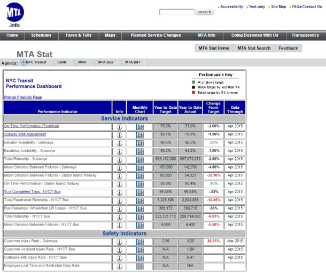The height and width of the screenshot is (273, 326).
Task: Open On-Time Performance (Terminal) indicator link
Action: coord(32,126)
